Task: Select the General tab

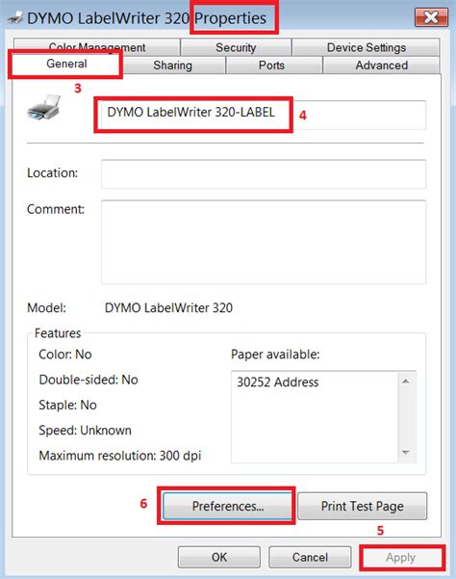Action: (66, 64)
